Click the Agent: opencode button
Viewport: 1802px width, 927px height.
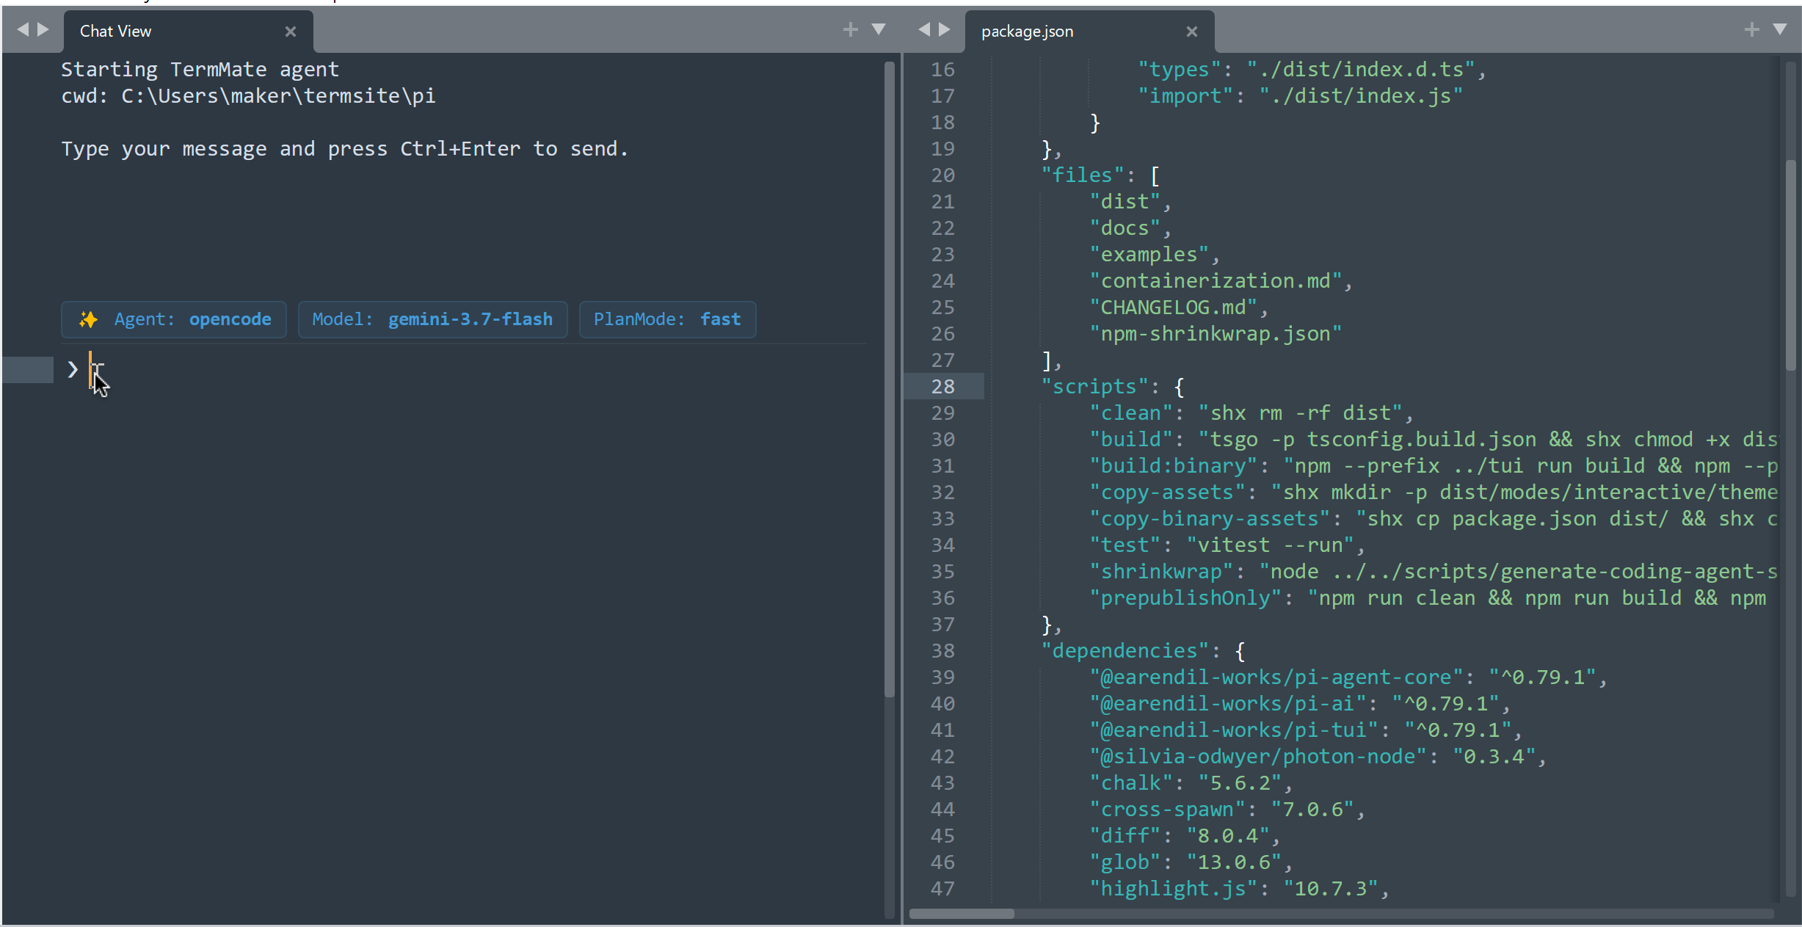point(174,319)
